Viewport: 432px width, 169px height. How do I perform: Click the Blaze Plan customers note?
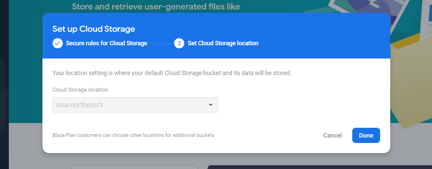pyautogui.click(x=133, y=135)
